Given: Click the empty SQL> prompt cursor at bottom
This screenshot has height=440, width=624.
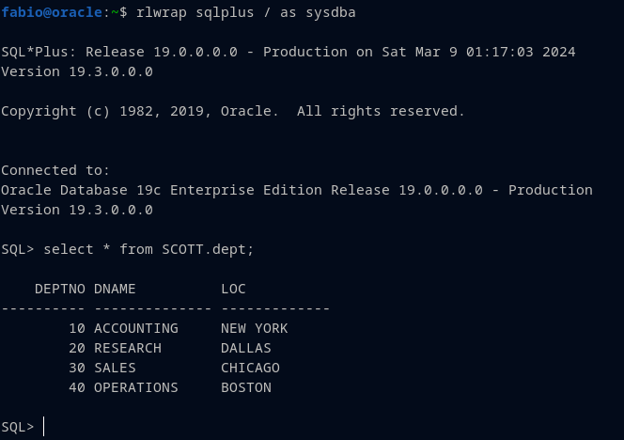Looking at the screenshot, I should click(x=44, y=427).
